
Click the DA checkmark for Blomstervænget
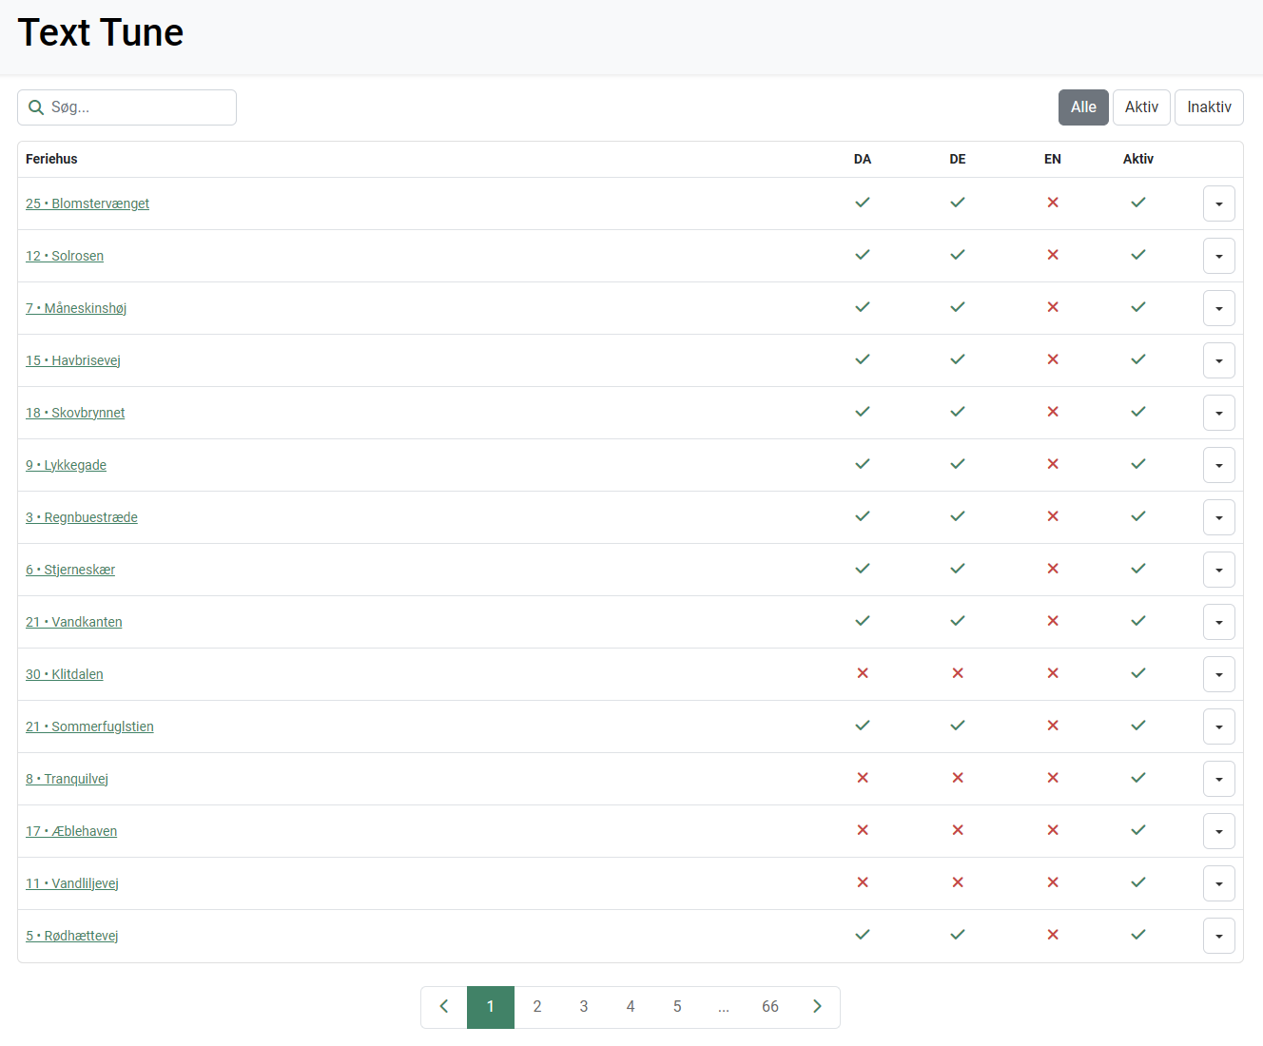point(863,203)
